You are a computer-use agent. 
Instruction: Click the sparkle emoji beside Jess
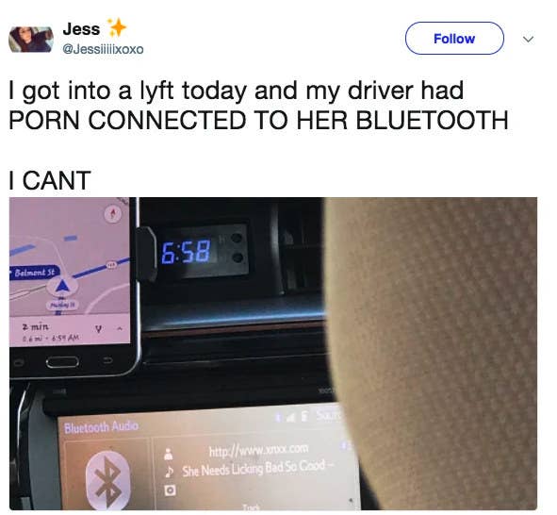(117, 27)
